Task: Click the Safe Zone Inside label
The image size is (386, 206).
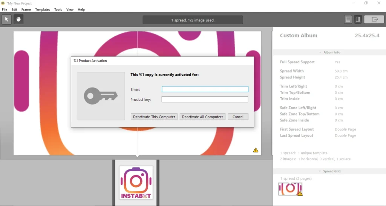Action: pos(294,120)
